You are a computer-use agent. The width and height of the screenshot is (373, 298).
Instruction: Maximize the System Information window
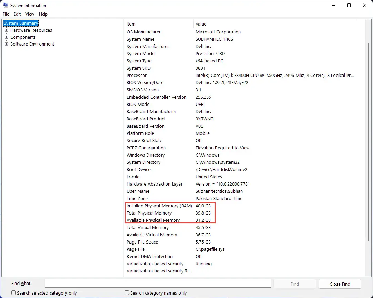coord(349,5)
